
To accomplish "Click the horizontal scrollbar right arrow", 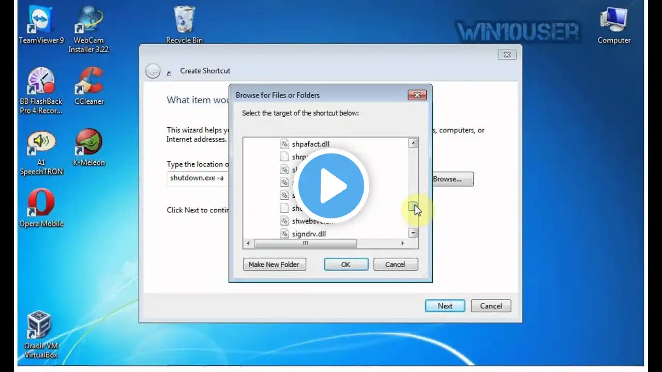I will point(403,243).
